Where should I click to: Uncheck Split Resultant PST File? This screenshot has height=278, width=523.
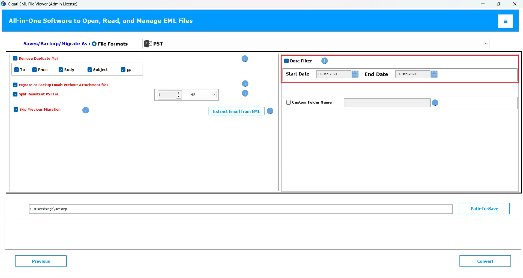[x=15, y=94]
